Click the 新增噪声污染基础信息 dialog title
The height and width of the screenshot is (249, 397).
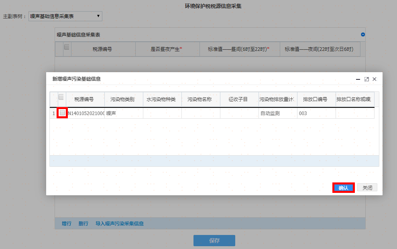point(76,79)
